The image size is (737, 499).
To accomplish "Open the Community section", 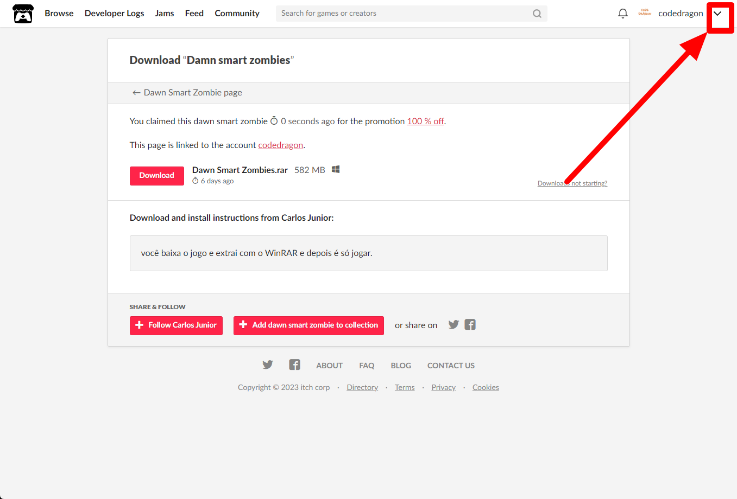I will coord(237,14).
